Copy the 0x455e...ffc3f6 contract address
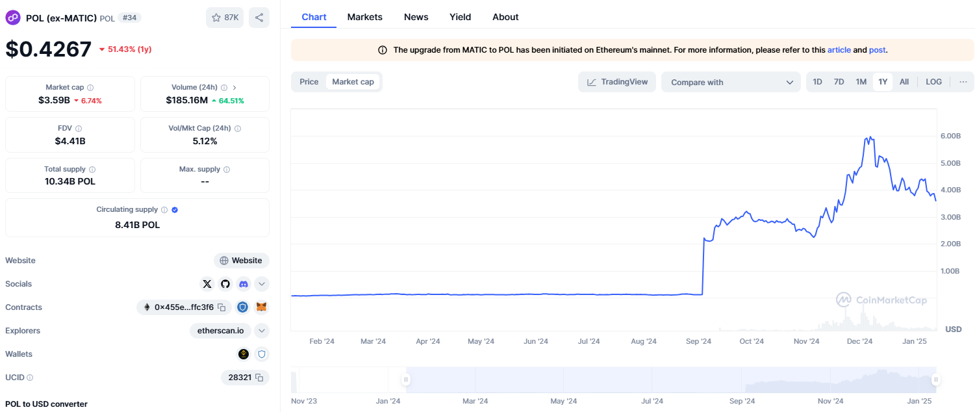This screenshot has height=412, width=975. [x=222, y=307]
